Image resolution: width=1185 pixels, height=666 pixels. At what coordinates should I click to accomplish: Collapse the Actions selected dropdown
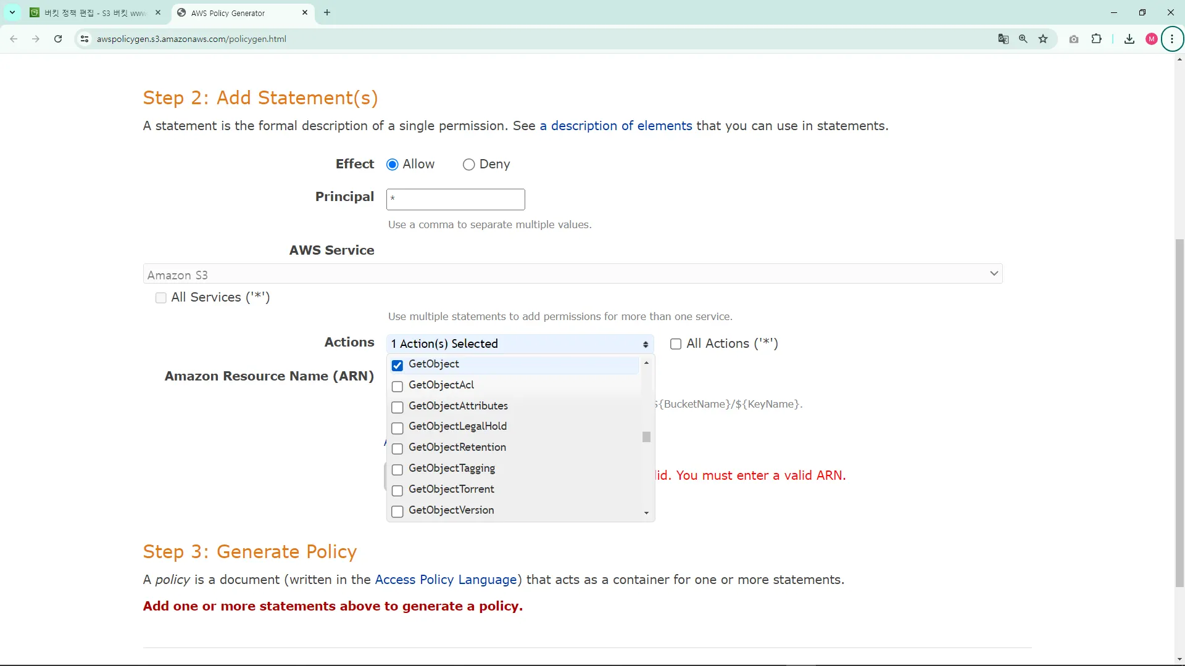[520, 344]
